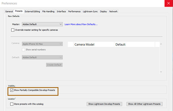Open the Performance tab
Image resolution: width=173 pixels, height=111 pixels.
click(74, 11)
